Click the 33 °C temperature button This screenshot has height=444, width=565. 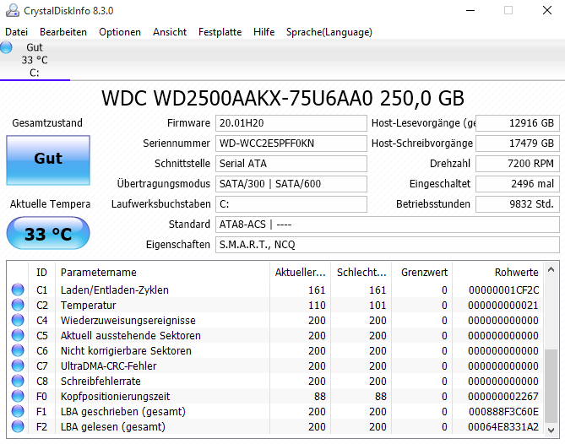tap(48, 233)
